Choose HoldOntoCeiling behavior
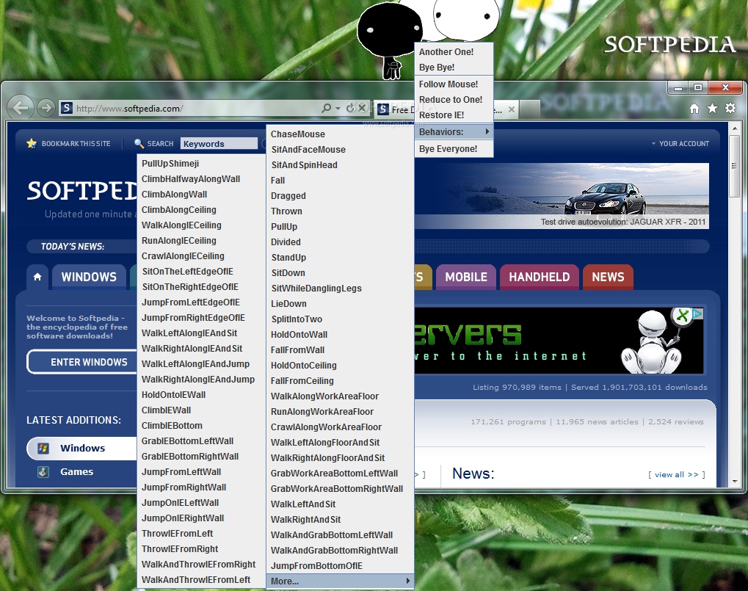 [x=340, y=366]
